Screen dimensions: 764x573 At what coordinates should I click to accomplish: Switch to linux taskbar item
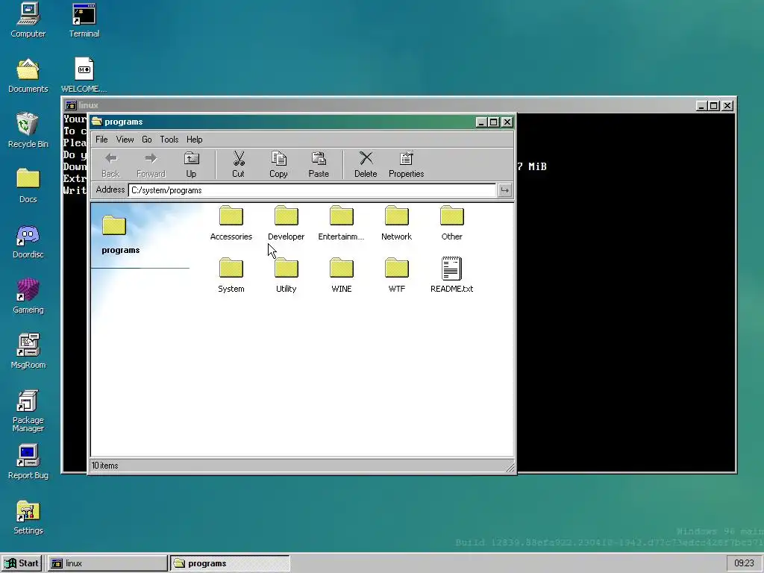tap(107, 563)
